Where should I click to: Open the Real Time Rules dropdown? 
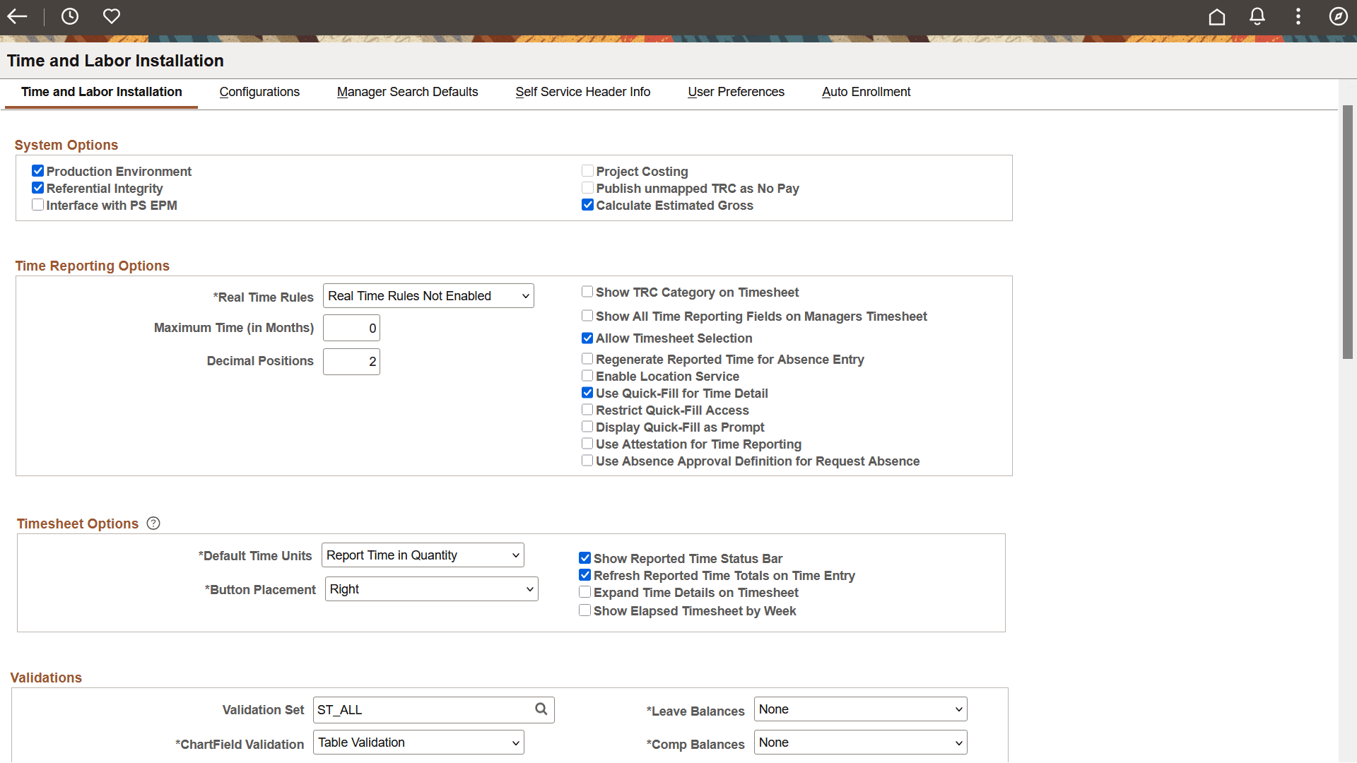pyautogui.click(x=428, y=296)
